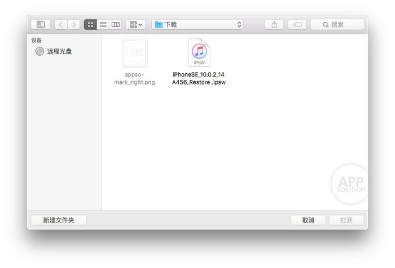The height and width of the screenshot is (268, 395).
Task: Click the 新建文件夹 button
Action: point(59,220)
